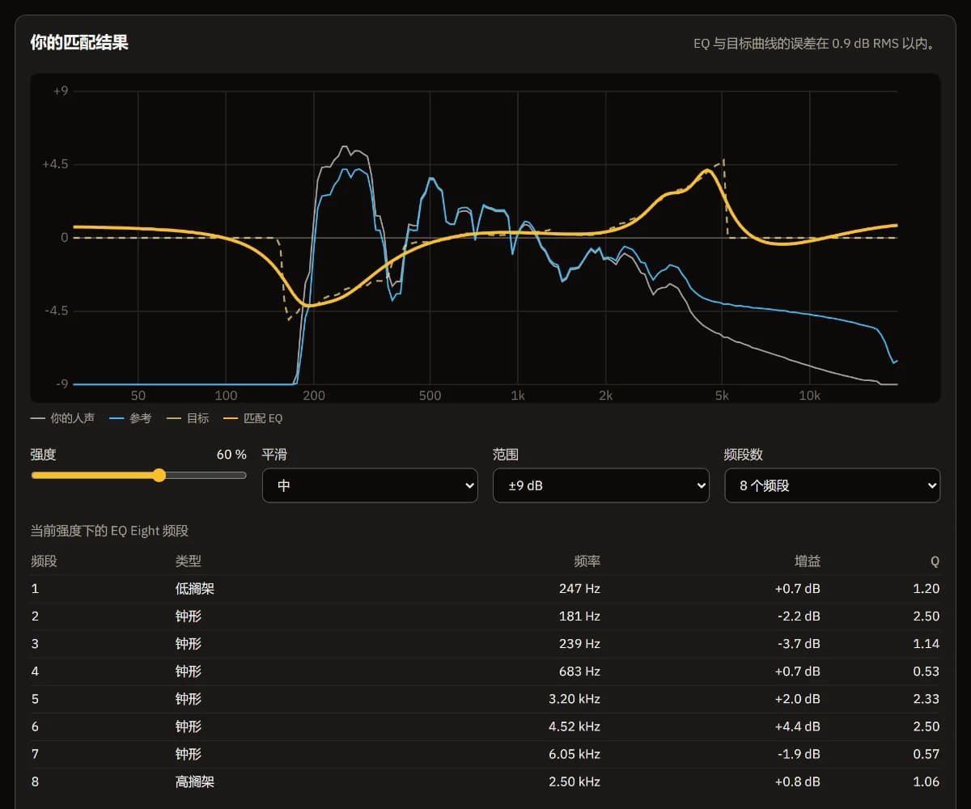The width and height of the screenshot is (971, 809).
Task: Toggle the 你的人声 legend entry
Action: [63, 418]
